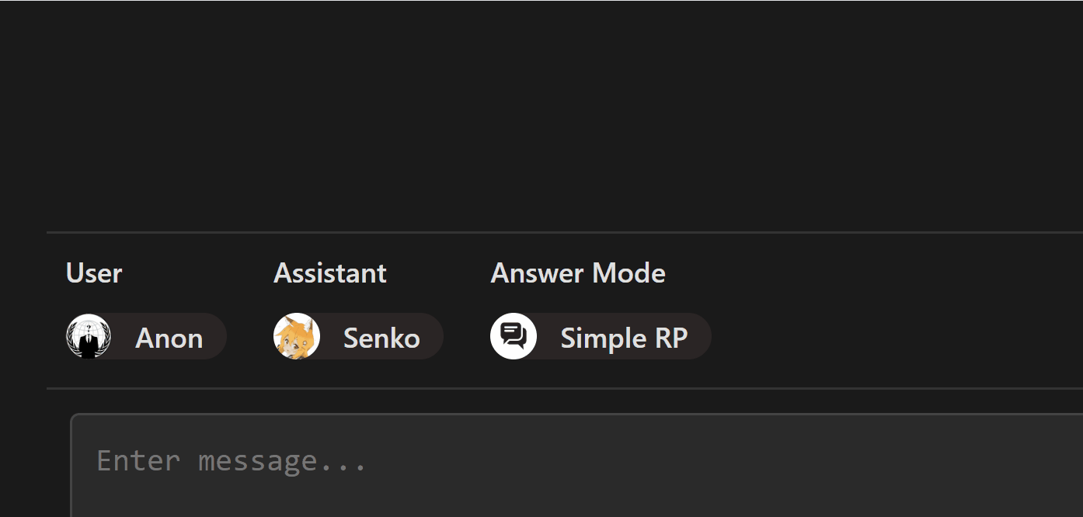Click the divider line above the message box
The image size is (1083, 517).
(544, 388)
